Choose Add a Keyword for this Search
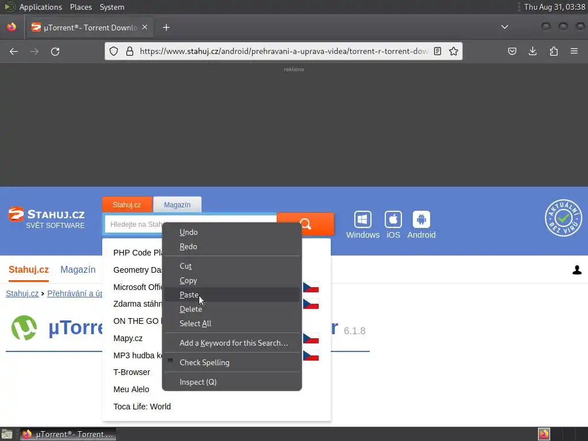 pyautogui.click(x=232, y=343)
